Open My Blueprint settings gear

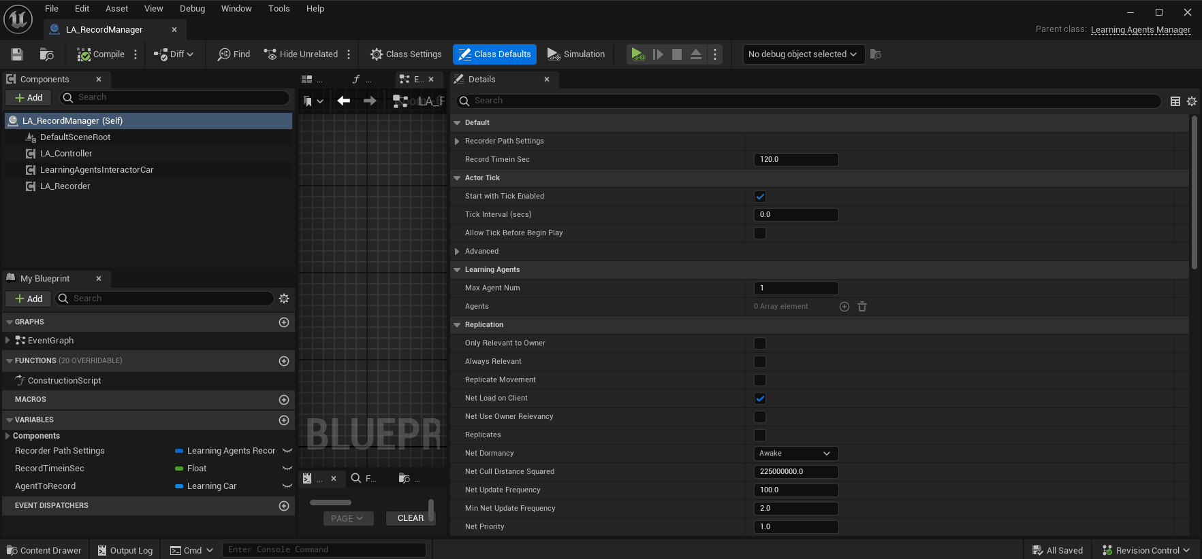click(284, 299)
